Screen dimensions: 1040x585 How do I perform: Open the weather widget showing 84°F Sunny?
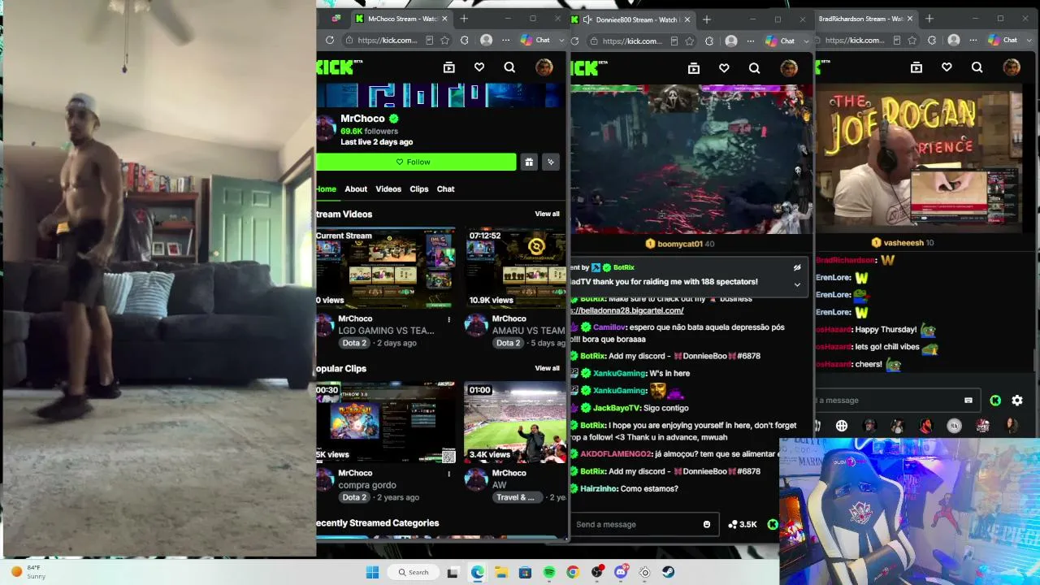tap(28, 572)
